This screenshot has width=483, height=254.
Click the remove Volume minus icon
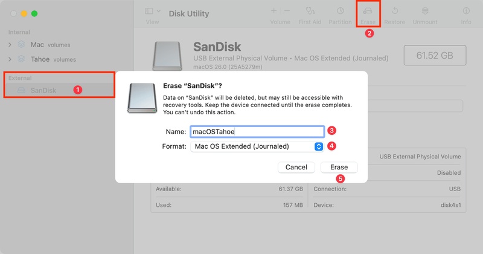tap(286, 11)
